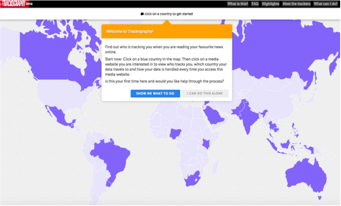Open the FAQ page
Screen dimensions: 341x206
pos(255,3)
